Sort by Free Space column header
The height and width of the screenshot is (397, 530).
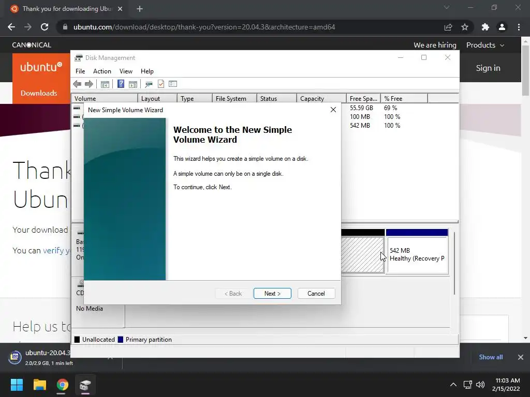pos(363,99)
